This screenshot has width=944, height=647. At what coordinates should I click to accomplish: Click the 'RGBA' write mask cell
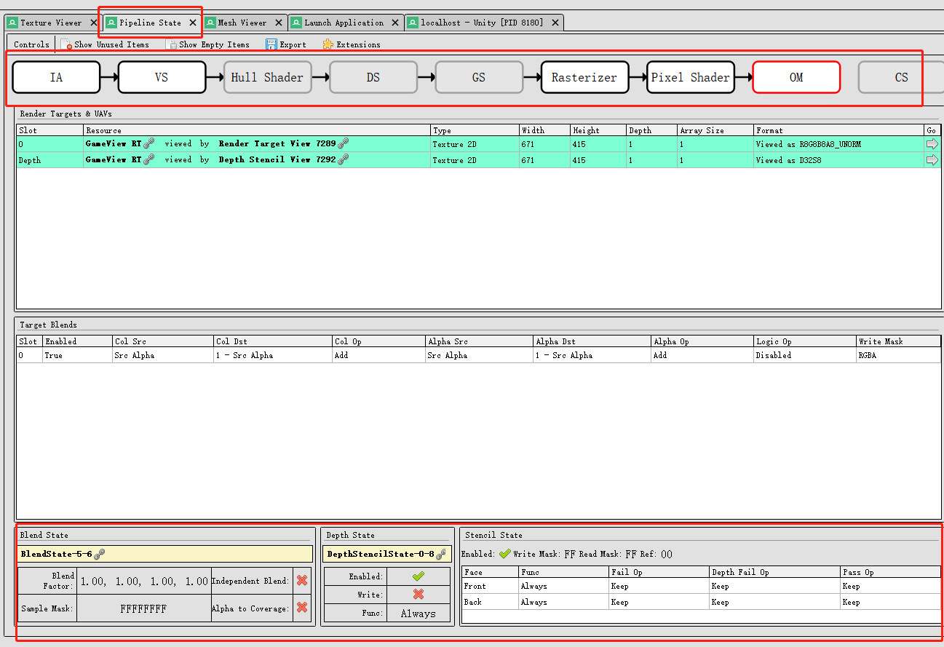pyautogui.click(x=898, y=355)
